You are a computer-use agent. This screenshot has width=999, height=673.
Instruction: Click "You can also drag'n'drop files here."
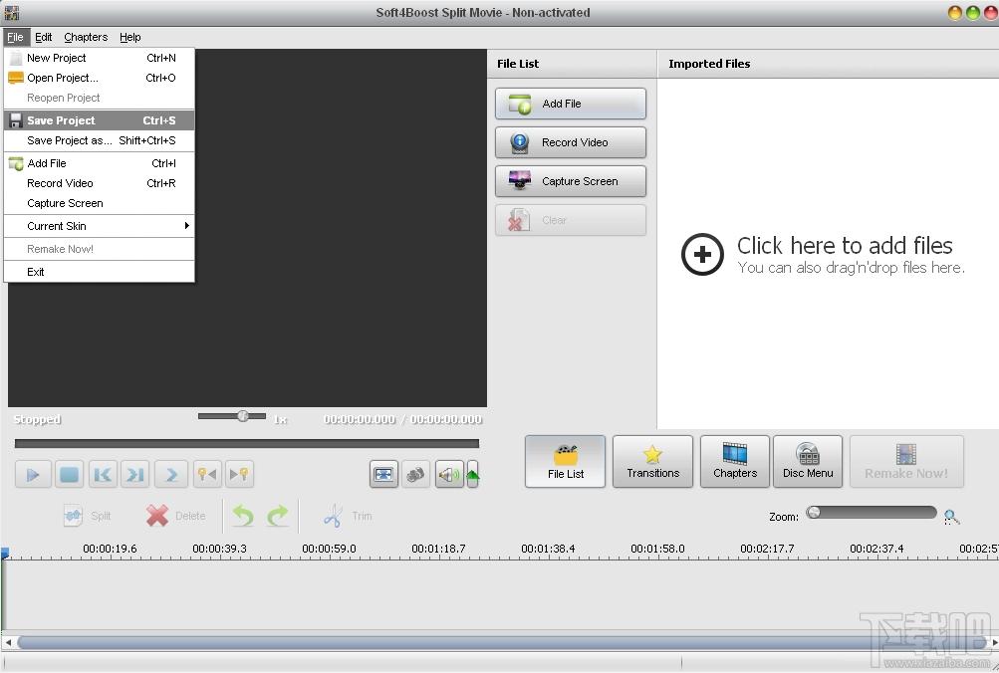(x=852, y=268)
